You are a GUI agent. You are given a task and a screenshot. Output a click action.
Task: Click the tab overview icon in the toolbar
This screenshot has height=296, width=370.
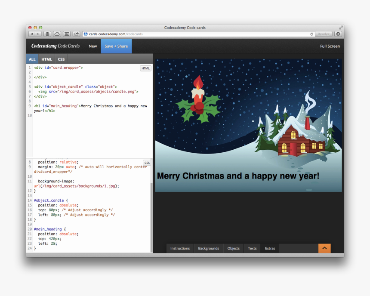pyautogui.click(x=67, y=34)
